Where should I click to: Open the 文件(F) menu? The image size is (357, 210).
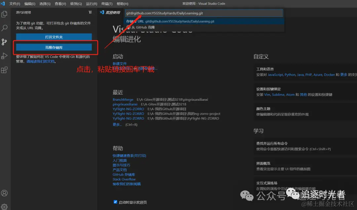15,4
